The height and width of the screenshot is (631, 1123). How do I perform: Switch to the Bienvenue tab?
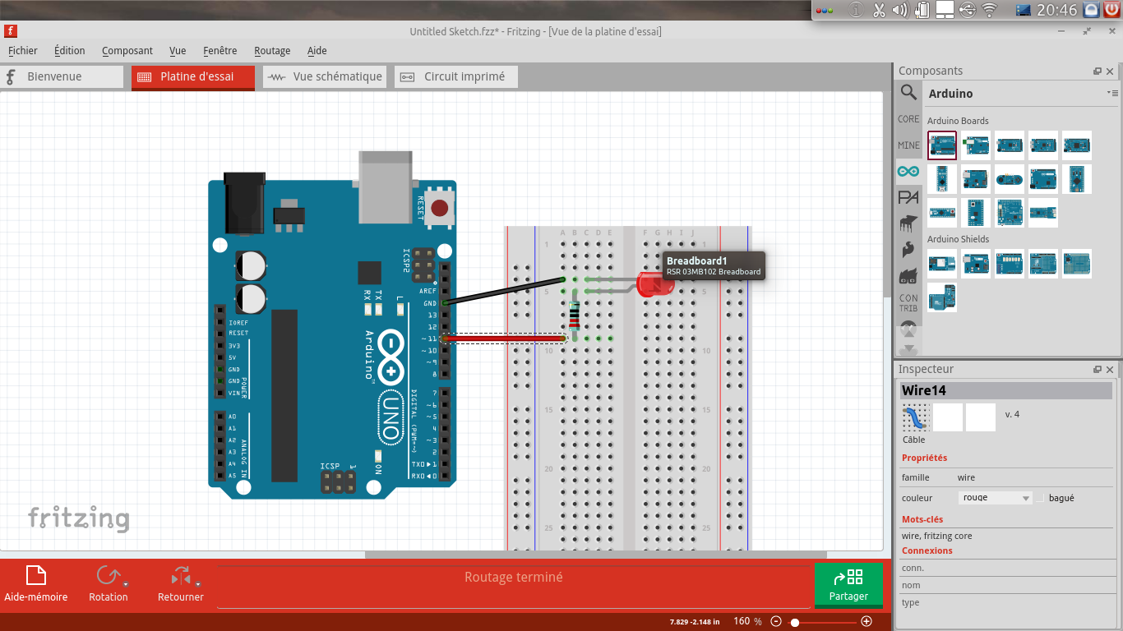tap(62, 76)
